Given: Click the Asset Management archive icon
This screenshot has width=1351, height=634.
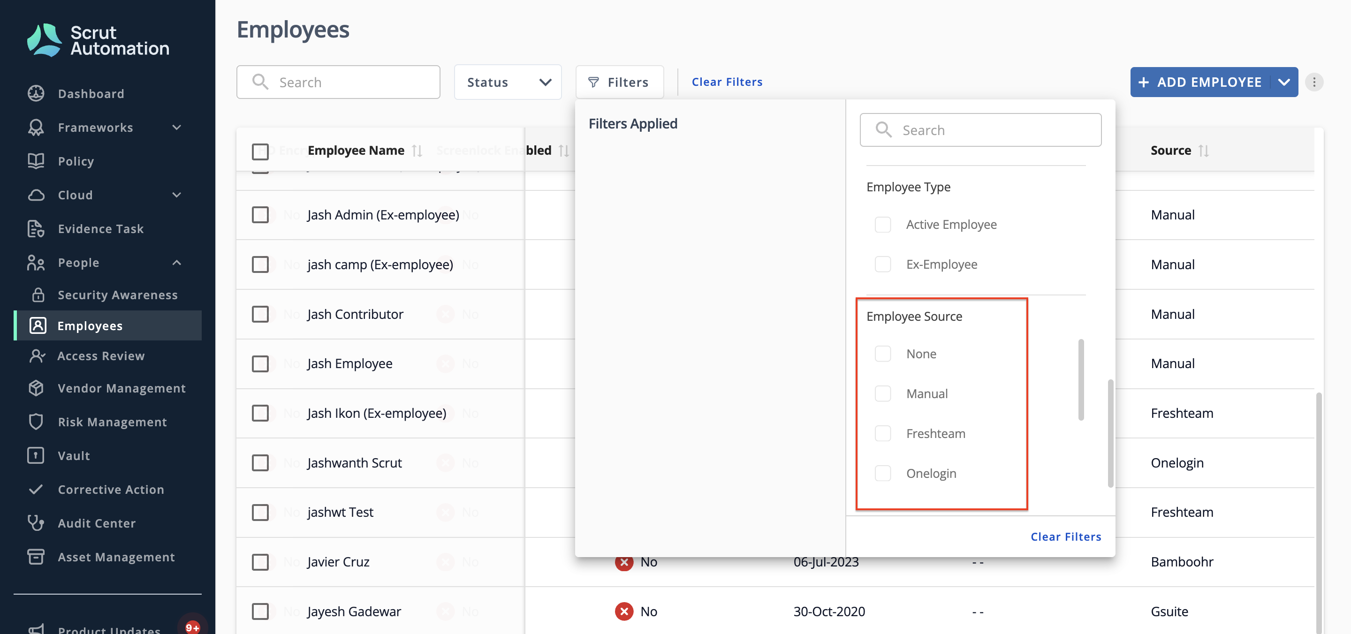Looking at the screenshot, I should click(36, 557).
